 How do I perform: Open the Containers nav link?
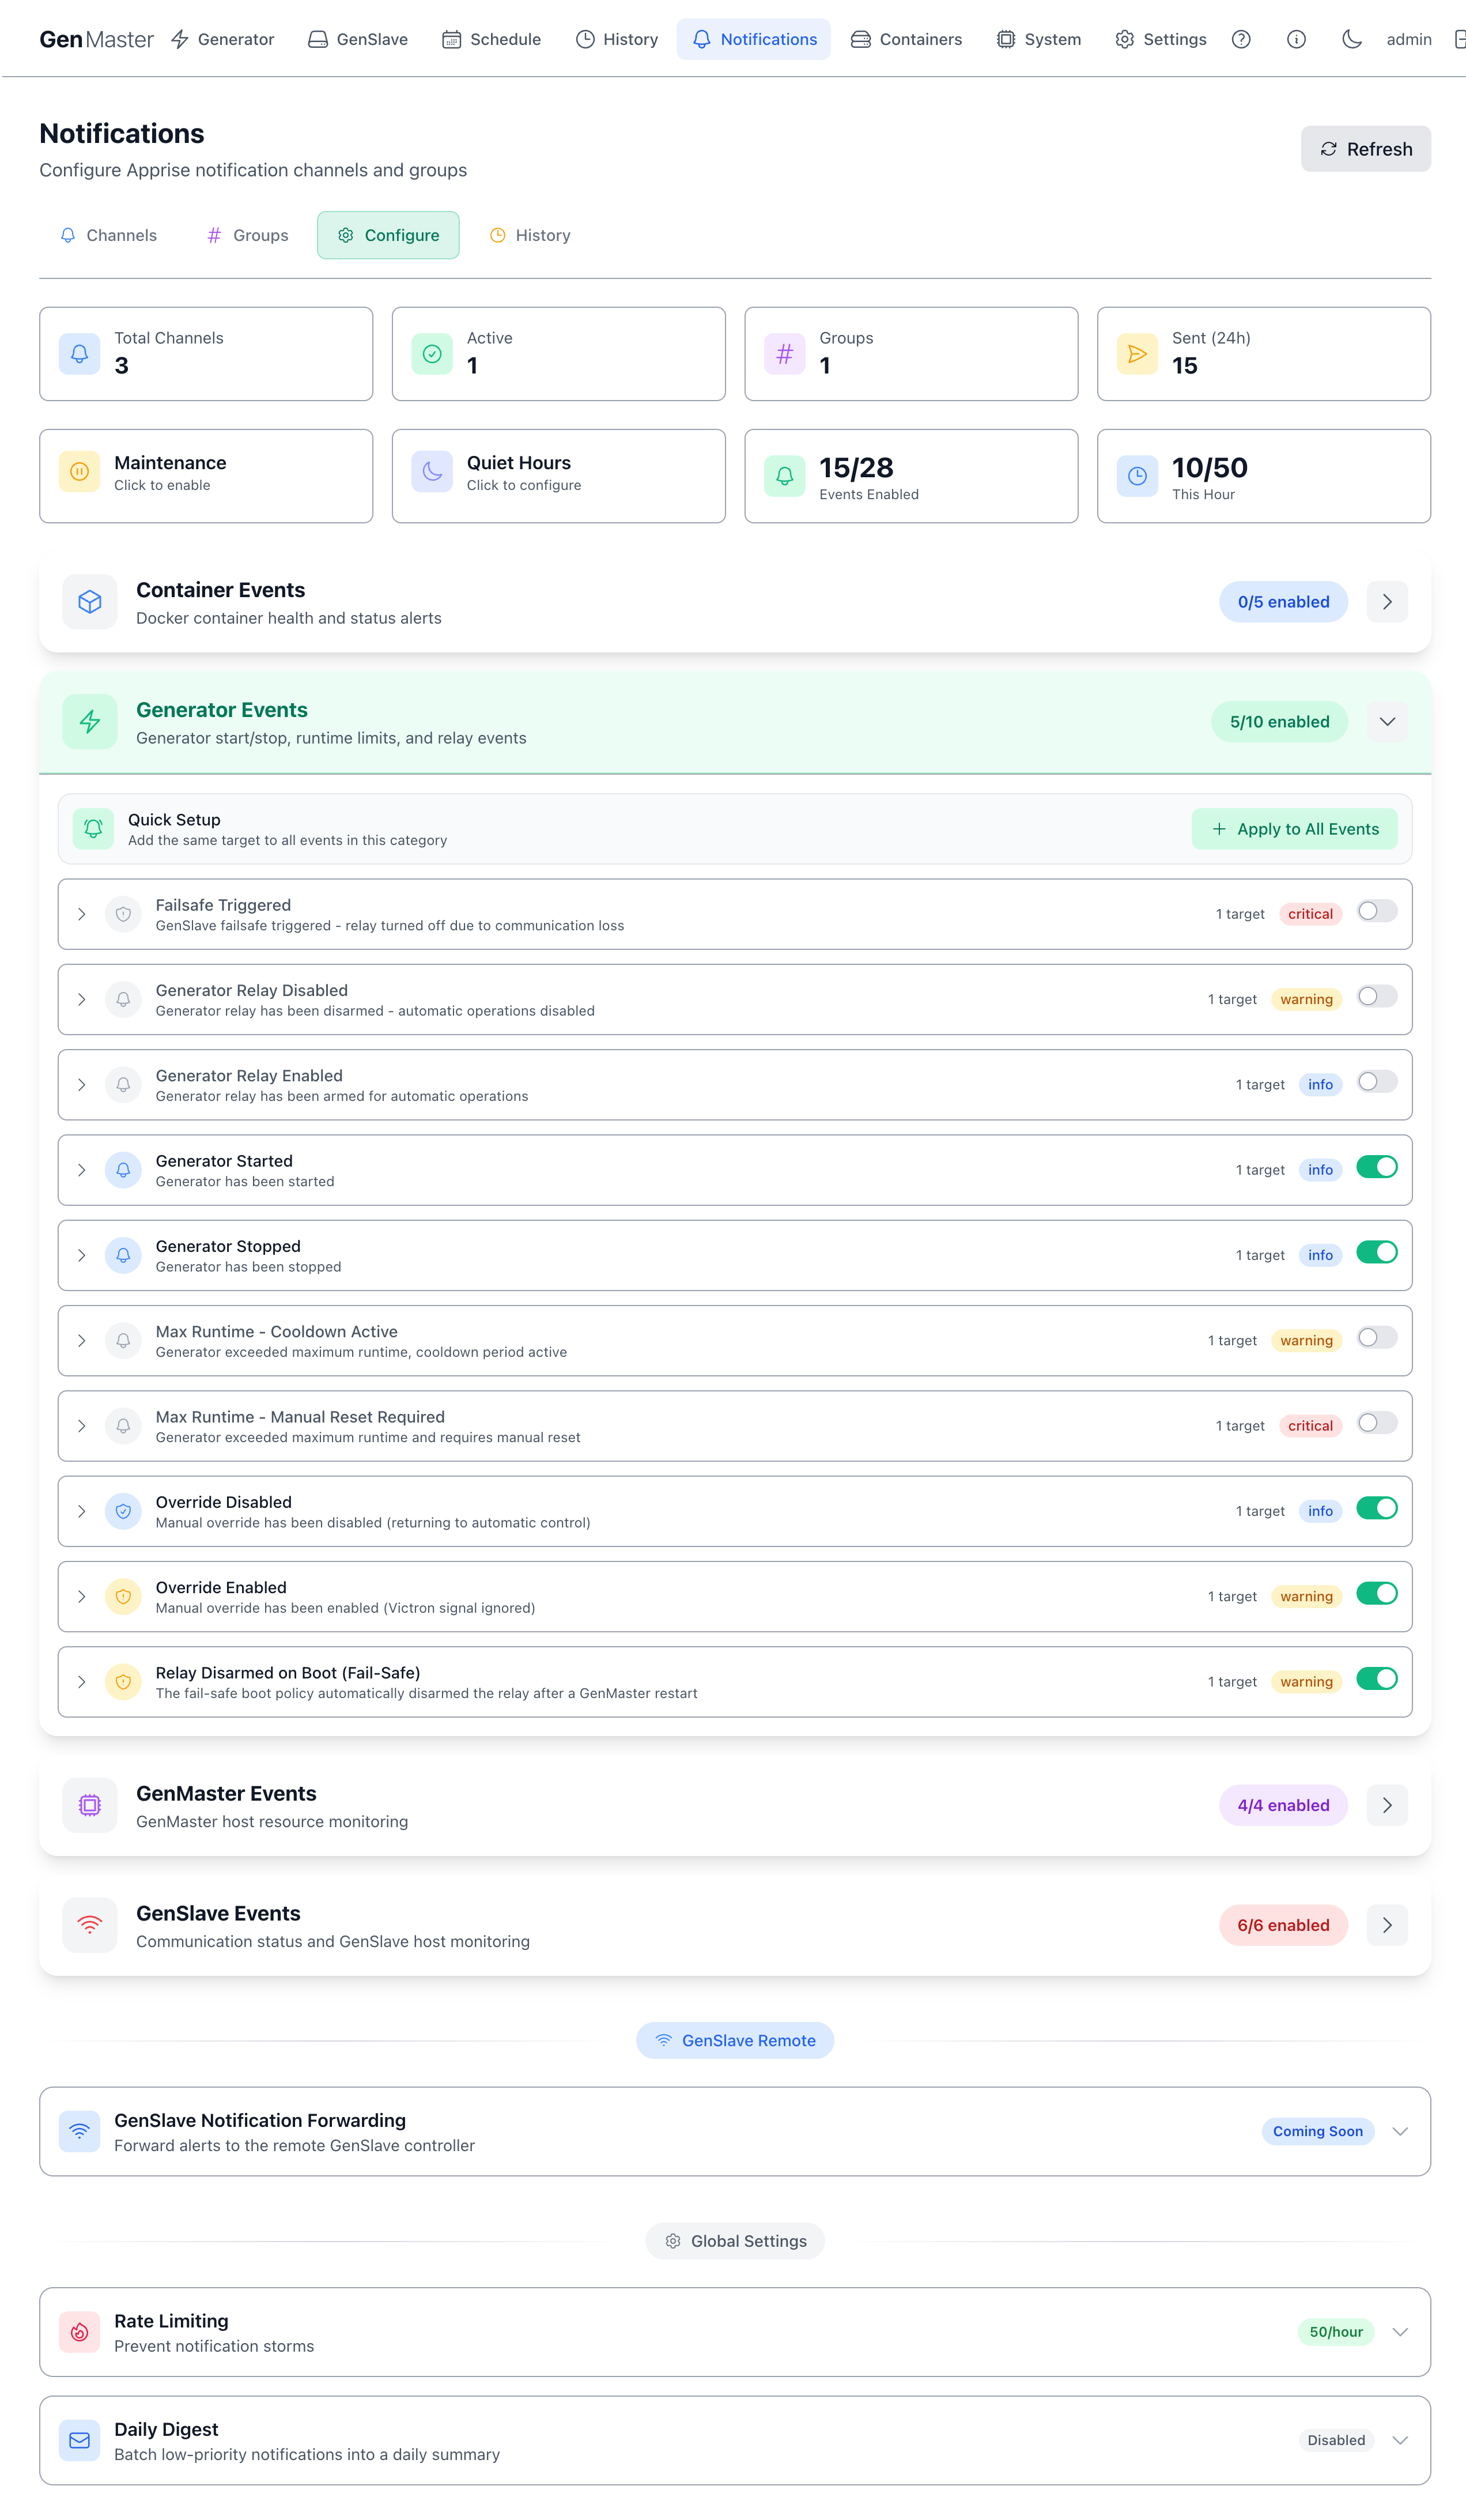coord(906,39)
